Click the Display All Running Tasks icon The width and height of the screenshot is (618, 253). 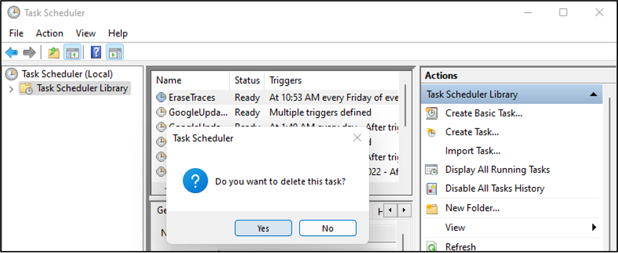[x=432, y=170]
